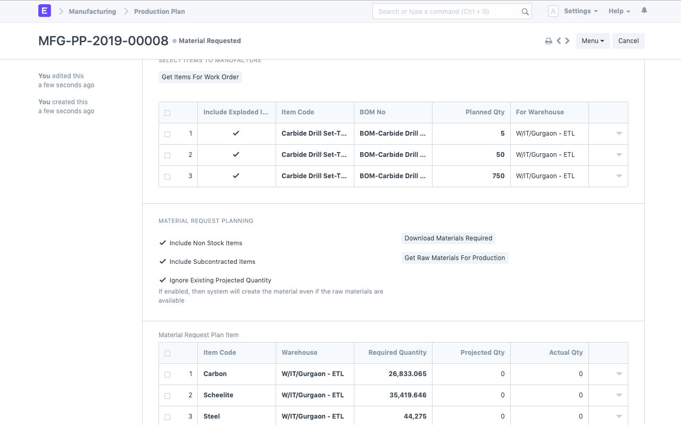Click planned quantity 750 cell

coord(471,176)
